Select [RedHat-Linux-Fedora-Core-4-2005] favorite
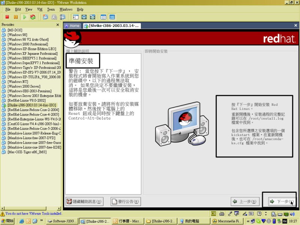 [x=33, y=114]
